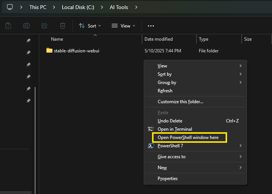
Task: Choose Undo Delete in context menu
Action: click(195, 121)
